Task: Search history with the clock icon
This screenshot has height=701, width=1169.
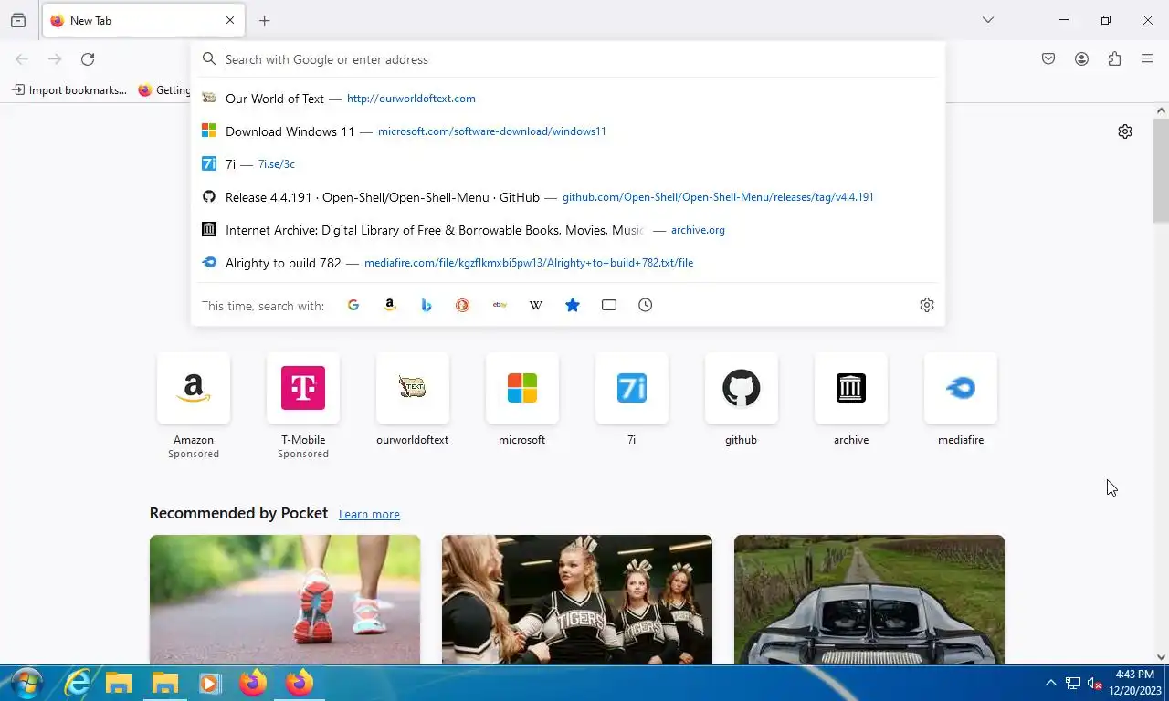Action: tap(646, 305)
